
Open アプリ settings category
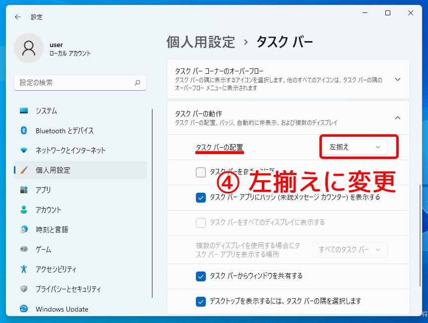pos(80,190)
